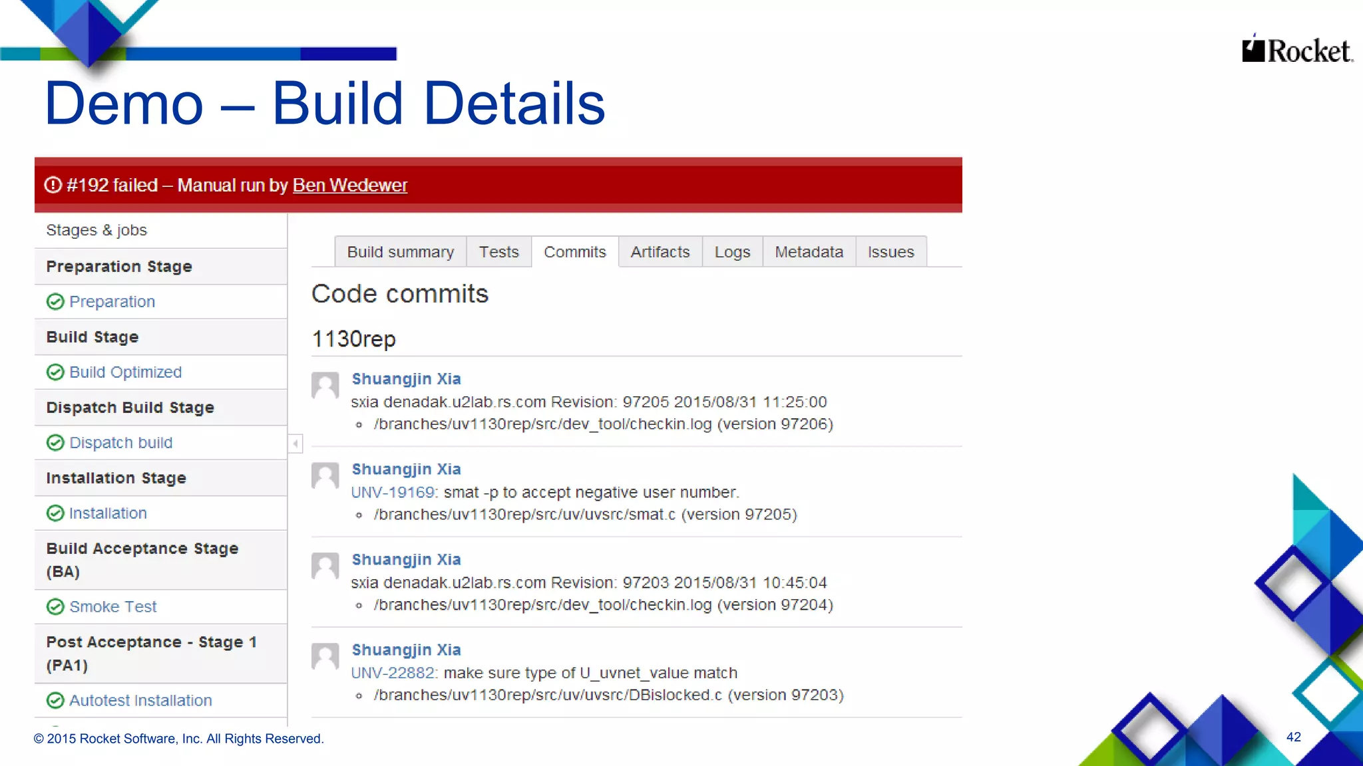Image resolution: width=1363 pixels, height=766 pixels.
Task: Select the Installation Stage header
Action: pos(161,478)
